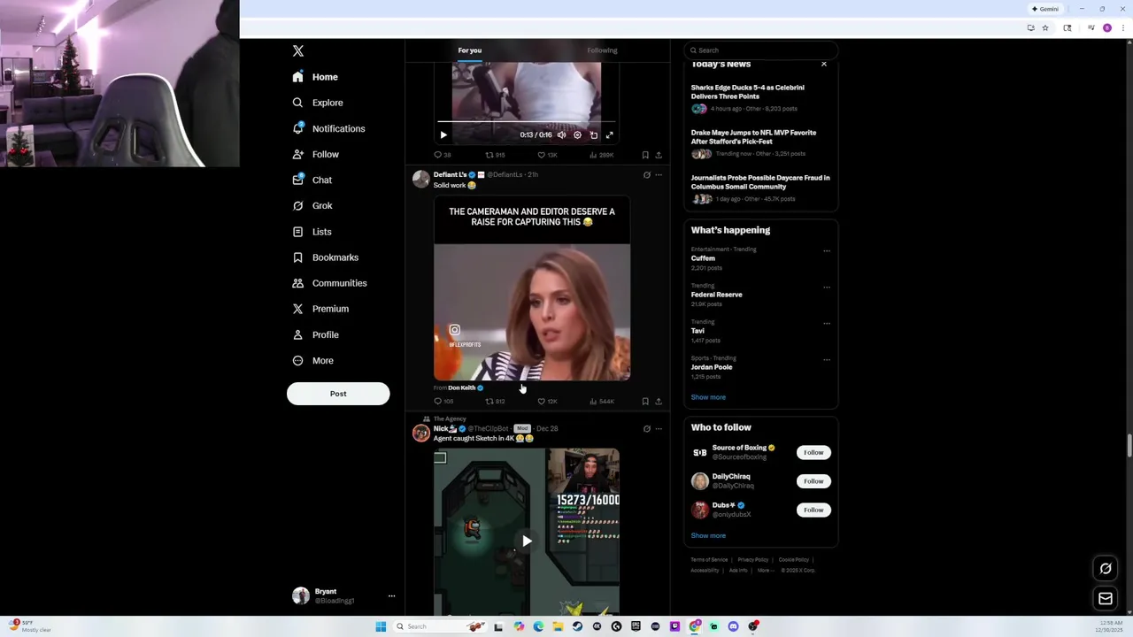Open Grok from the sidebar
Viewport: 1133px width, 637px height.
[312, 205]
